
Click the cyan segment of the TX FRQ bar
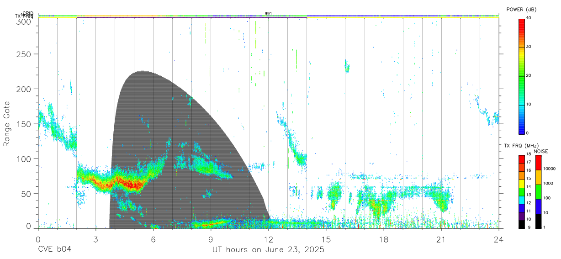pyautogui.click(x=521, y=200)
